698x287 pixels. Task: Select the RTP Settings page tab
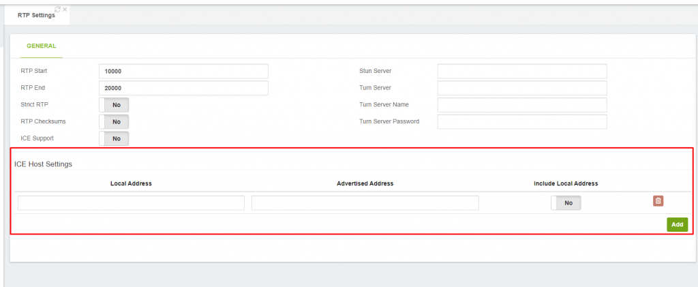[x=37, y=15]
